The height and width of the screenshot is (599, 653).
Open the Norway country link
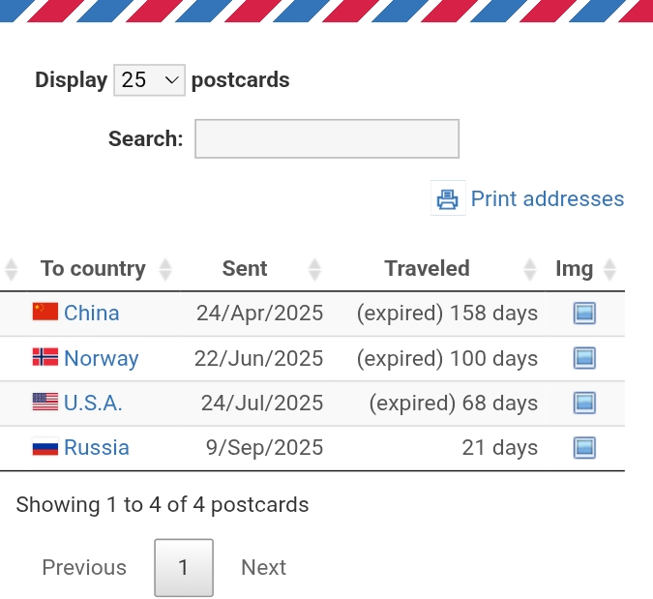102,359
